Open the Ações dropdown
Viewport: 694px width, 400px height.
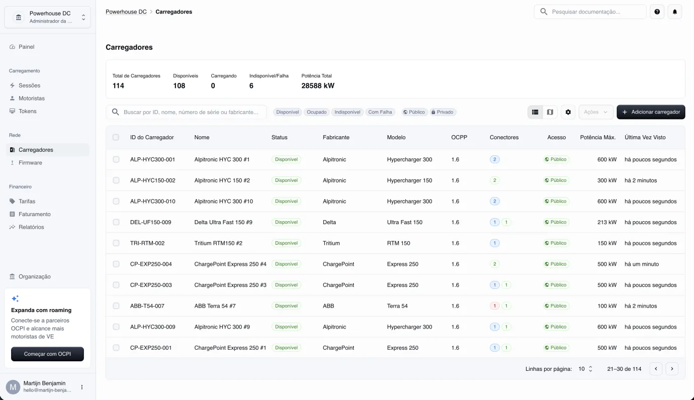(x=596, y=112)
